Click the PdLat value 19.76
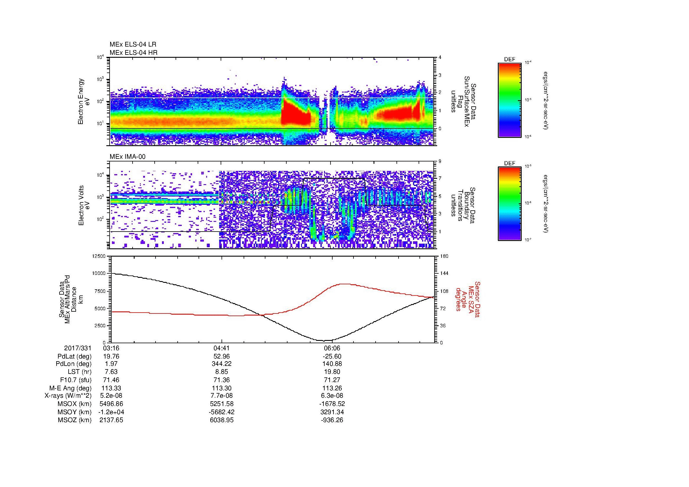This screenshot has height=487, width=689. [111, 356]
